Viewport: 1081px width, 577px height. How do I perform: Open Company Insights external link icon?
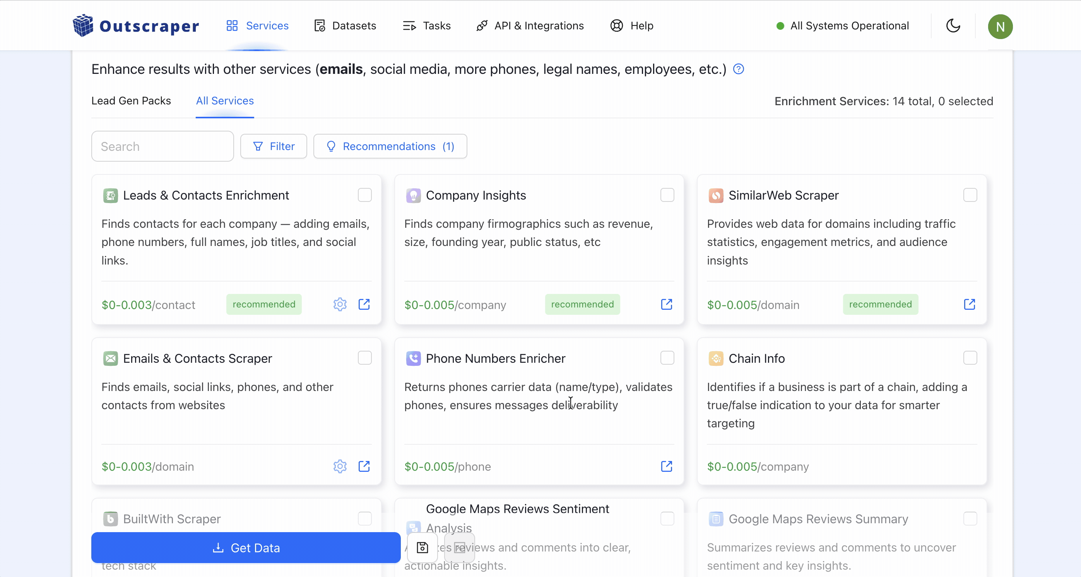pyautogui.click(x=666, y=304)
